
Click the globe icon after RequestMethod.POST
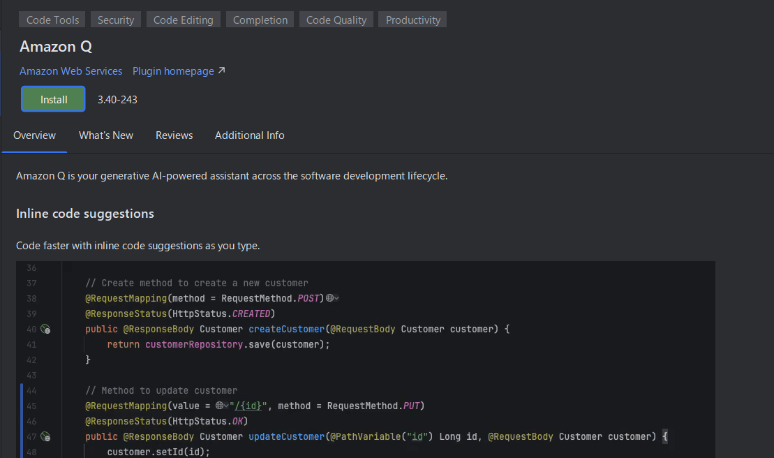329,297
